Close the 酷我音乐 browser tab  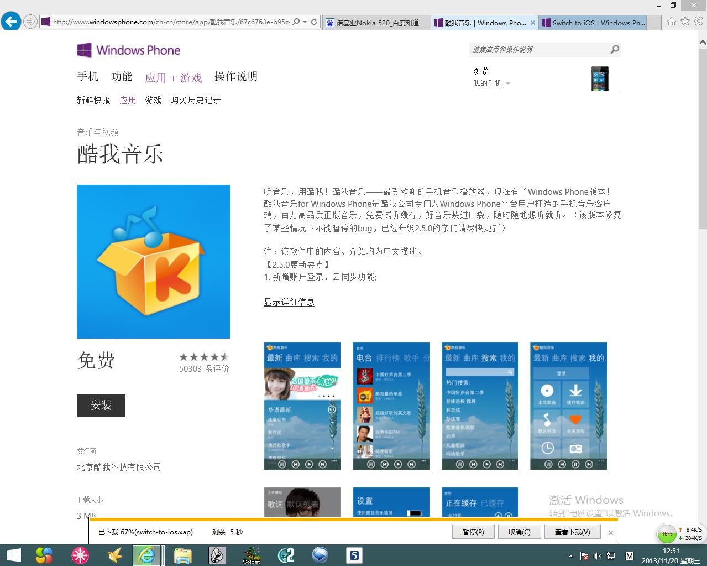533,23
